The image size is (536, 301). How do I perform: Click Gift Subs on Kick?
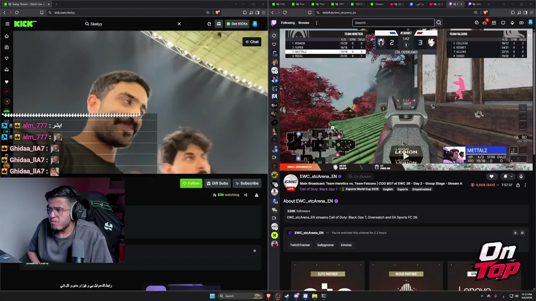(x=217, y=183)
